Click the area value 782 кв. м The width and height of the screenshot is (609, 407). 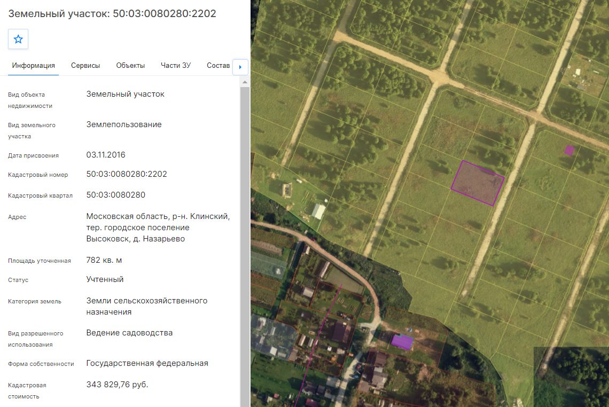[x=104, y=260]
